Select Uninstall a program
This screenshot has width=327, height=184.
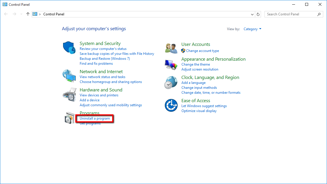pyautogui.click(x=95, y=118)
